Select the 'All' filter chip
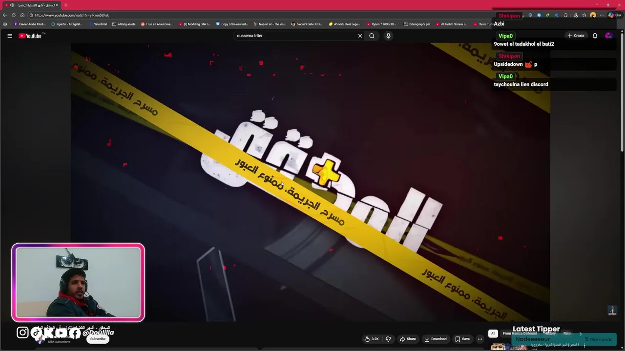Image resolution: width=625 pixels, height=351 pixels. 493,333
